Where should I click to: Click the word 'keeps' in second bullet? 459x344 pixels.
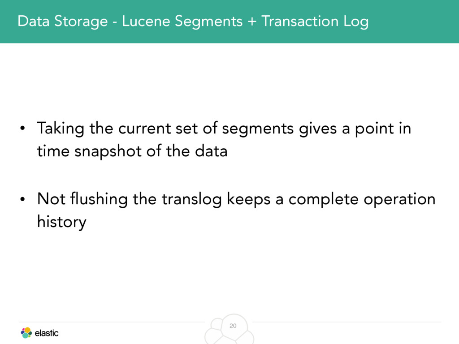click(248, 200)
